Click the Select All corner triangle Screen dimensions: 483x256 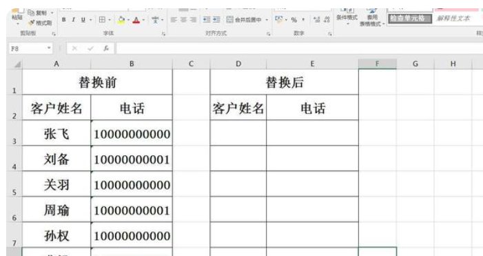pos(17,64)
